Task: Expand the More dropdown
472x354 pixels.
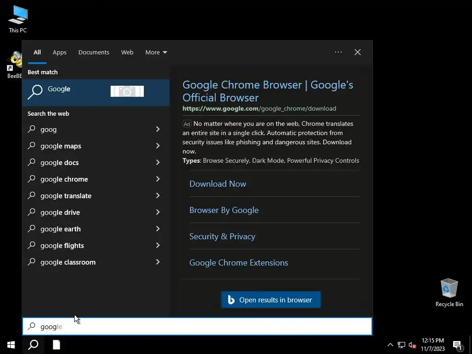Action: (156, 53)
